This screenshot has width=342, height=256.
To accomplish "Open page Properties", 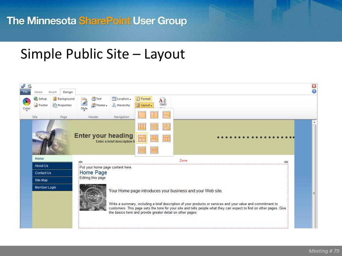I will [x=62, y=105].
